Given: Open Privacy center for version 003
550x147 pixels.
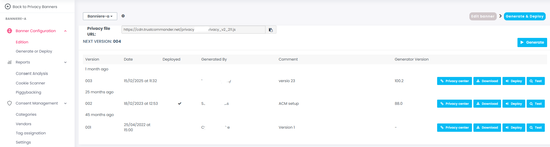Looking at the screenshot, I should pyautogui.click(x=454, y=81).
